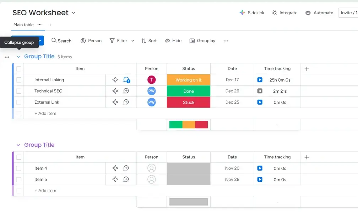
Task: Collapse the first Group Title group
Action: (x=18, y=56)
